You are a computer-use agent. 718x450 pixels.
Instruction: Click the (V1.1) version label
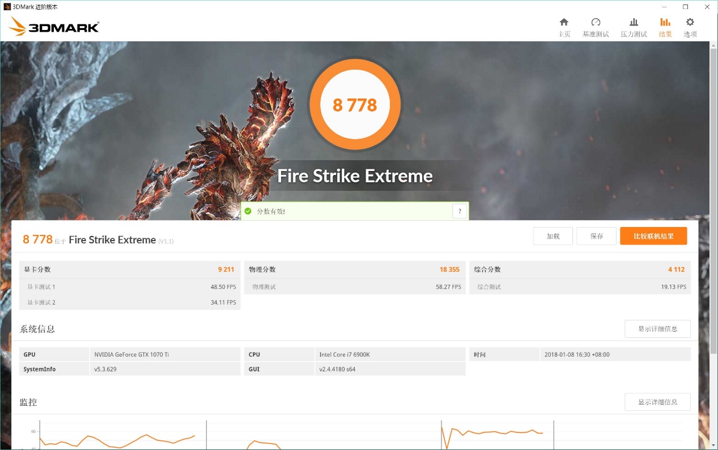point(166,241)
